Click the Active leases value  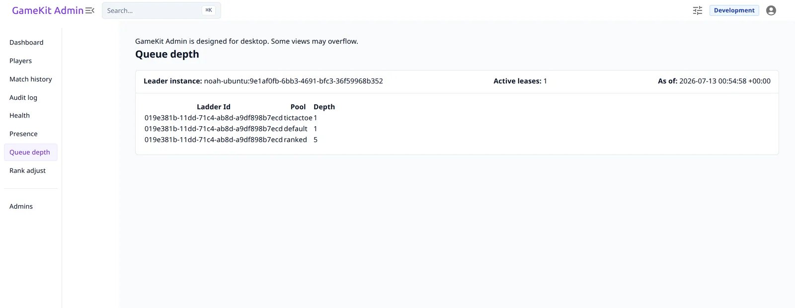click(x=545, y=81)
